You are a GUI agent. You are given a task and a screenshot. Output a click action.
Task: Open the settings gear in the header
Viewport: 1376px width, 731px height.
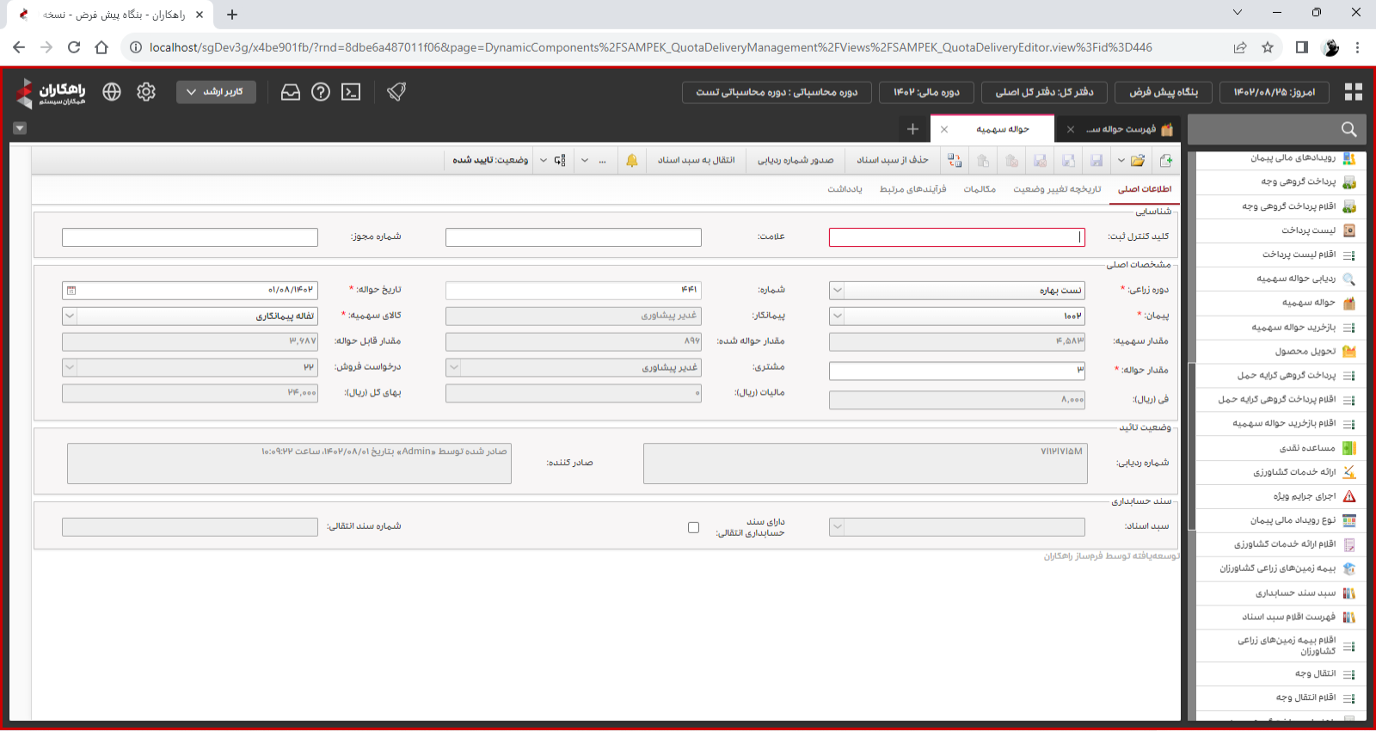(146, 91)
